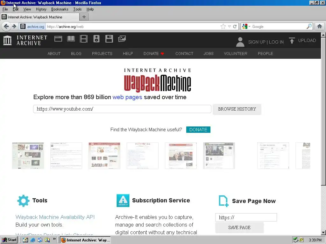This screenshot has width=326, height=244.
Task: Follow the 'web pages' link
Action: (x=127, y=97)
